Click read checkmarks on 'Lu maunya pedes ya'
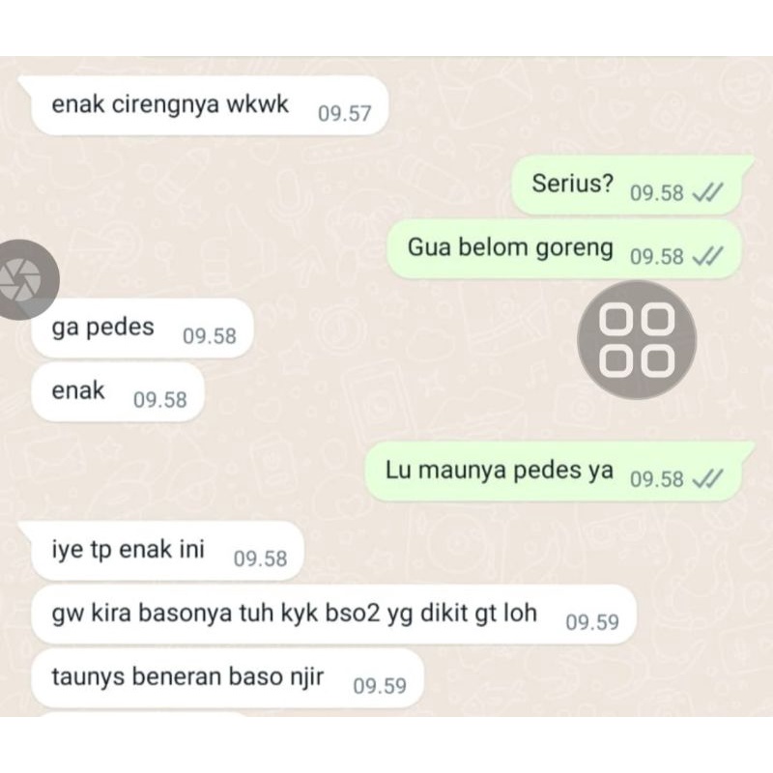This screenshot has width=773, height=773. [708, 478]
